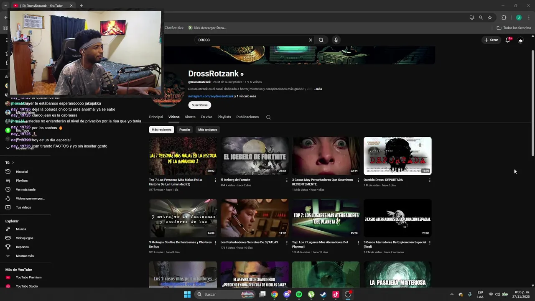
Task: Open instagram.com/soydrossrotzank link
Action: pos(211,96)
